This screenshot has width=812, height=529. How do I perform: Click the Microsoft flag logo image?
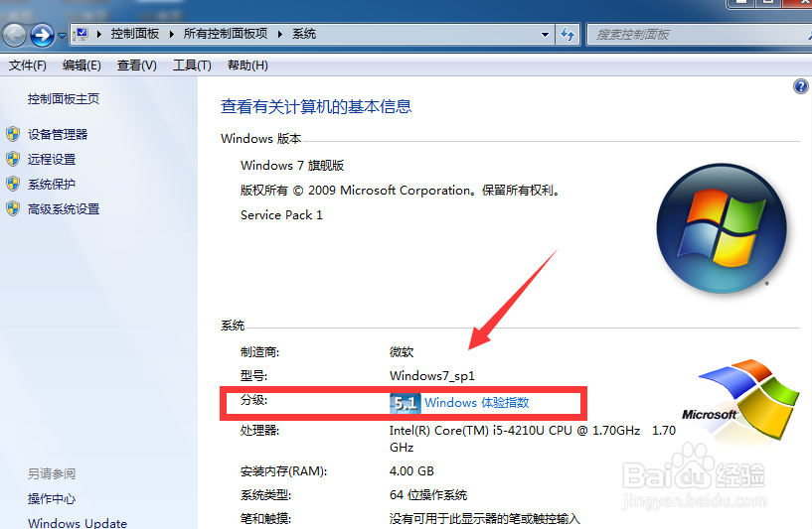coord(741,399)
